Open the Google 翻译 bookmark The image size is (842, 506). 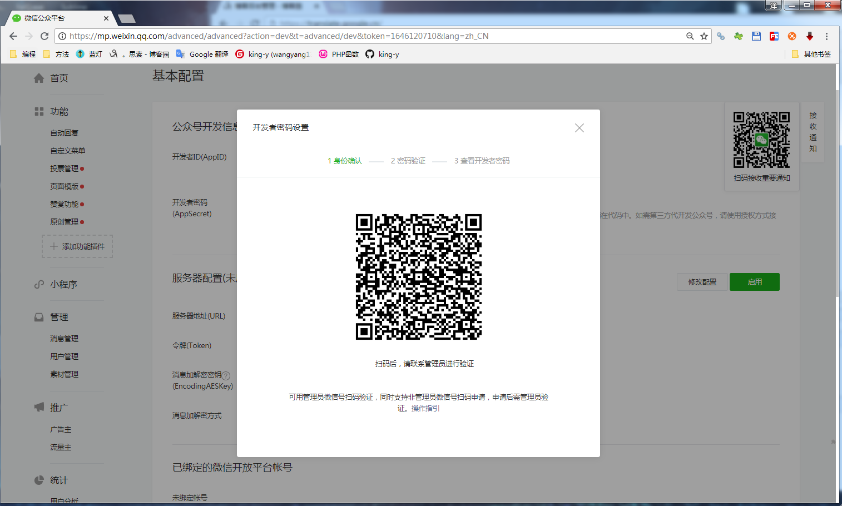coord(202,54)
